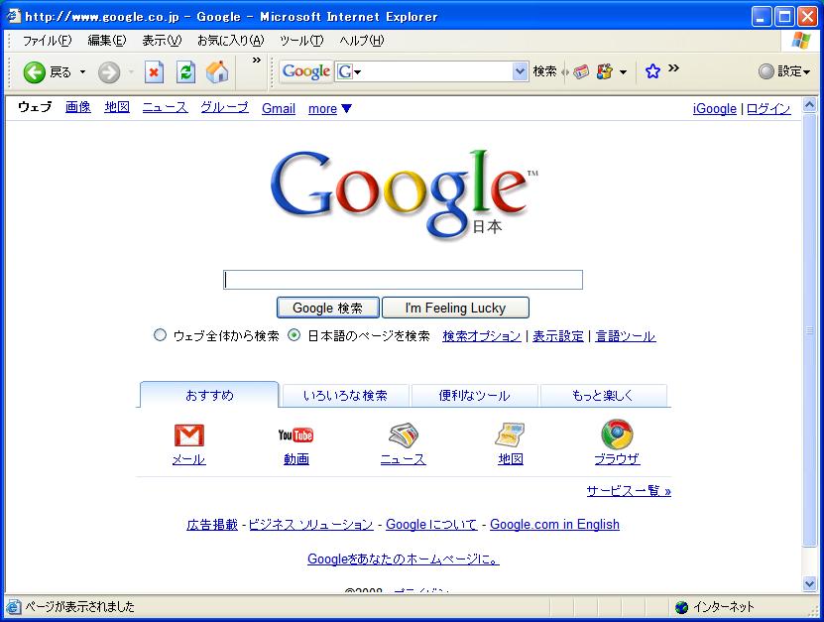Screen dimensions: 824x622
Task: Switch to the おすすめ tab
Action: 209,395
